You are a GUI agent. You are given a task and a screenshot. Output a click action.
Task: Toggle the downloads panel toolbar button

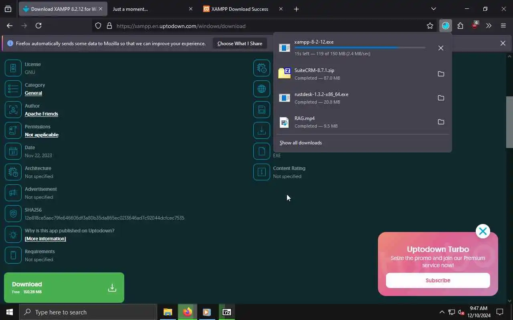click(446, 26)
